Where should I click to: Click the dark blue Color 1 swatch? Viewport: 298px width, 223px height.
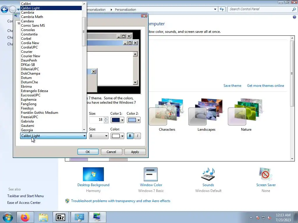[x=116, y=120]
